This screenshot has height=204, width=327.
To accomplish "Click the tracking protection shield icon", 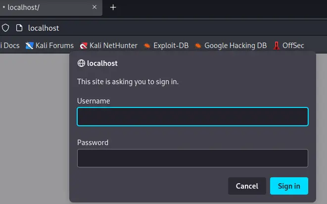I will click(x=5, y=28).
